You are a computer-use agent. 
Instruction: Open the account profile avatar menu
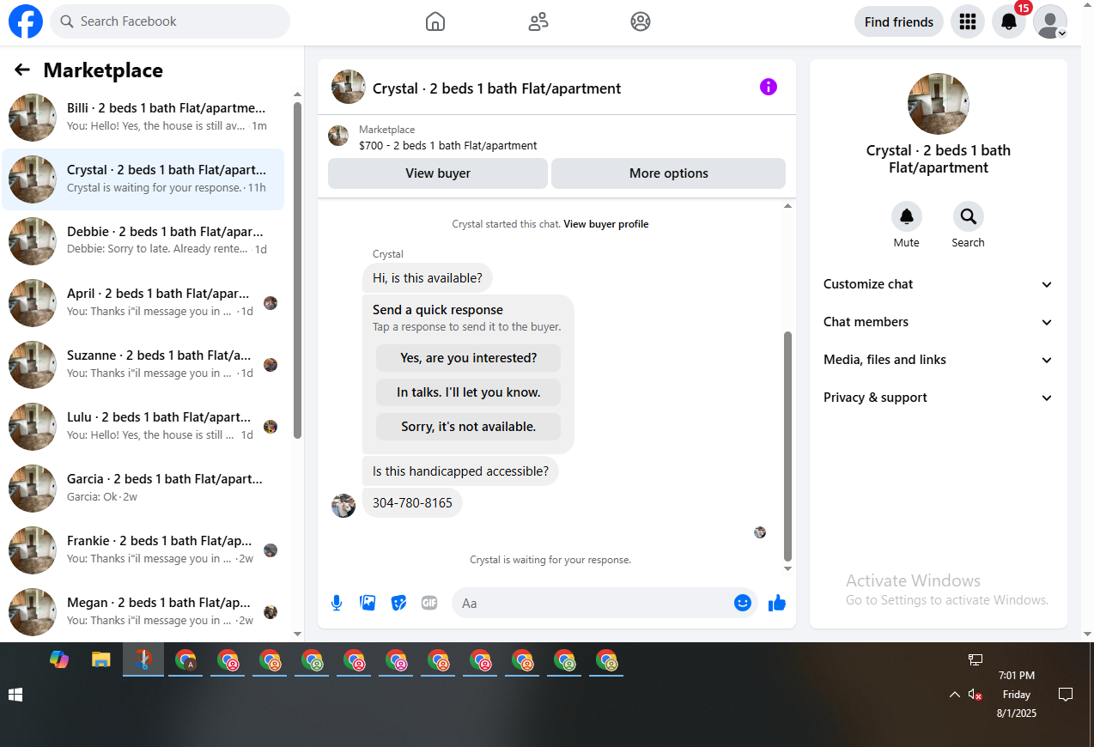point(1050,21)
